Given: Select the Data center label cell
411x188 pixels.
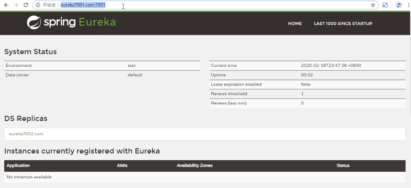Looking at the screenshot, I should click(x=17, y=75).
